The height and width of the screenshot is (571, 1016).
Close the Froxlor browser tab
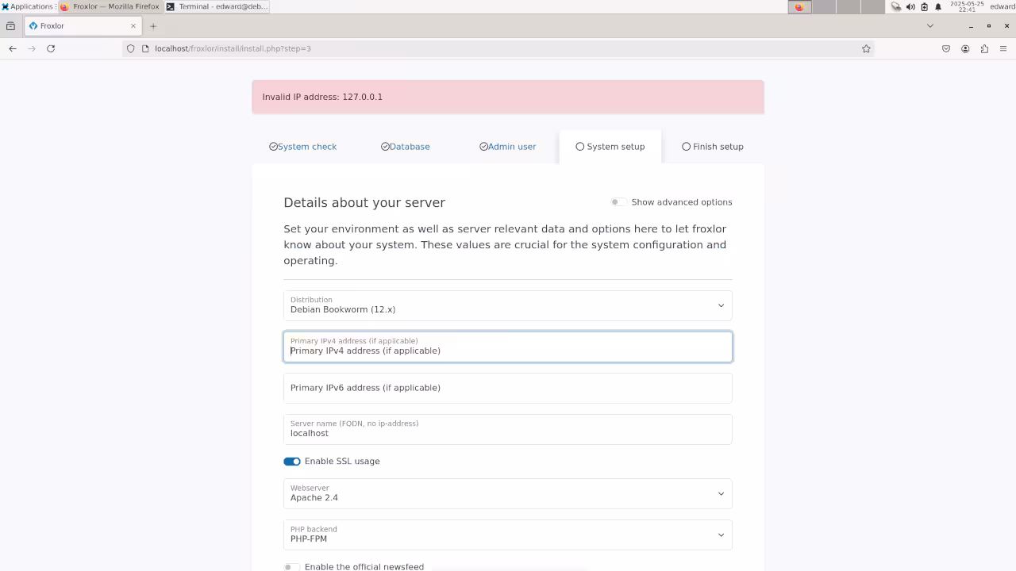click(133, 25)
